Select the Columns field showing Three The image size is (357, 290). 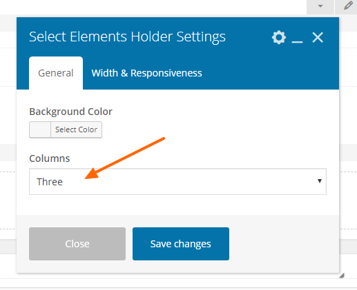coord(177,181)
